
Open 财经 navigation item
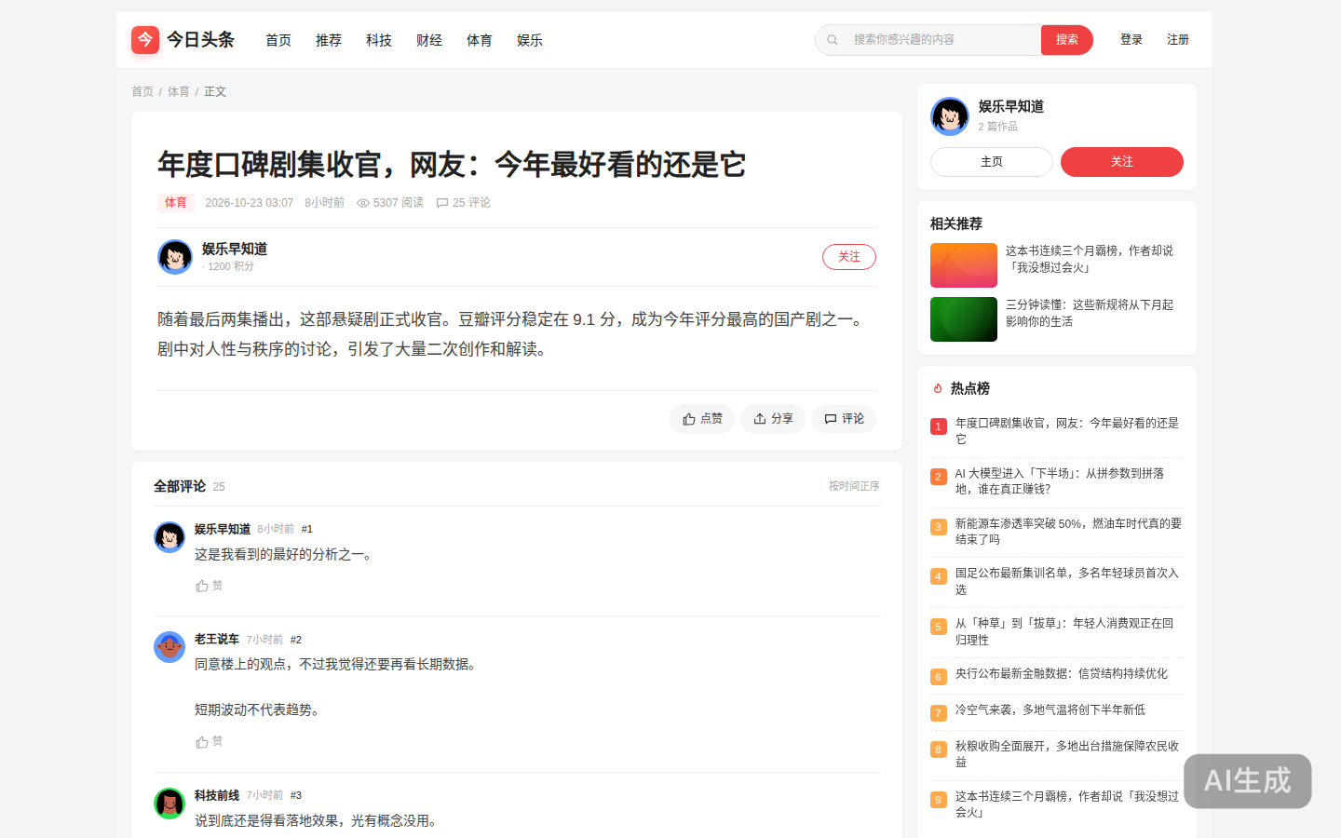click(x=429, y=40)
